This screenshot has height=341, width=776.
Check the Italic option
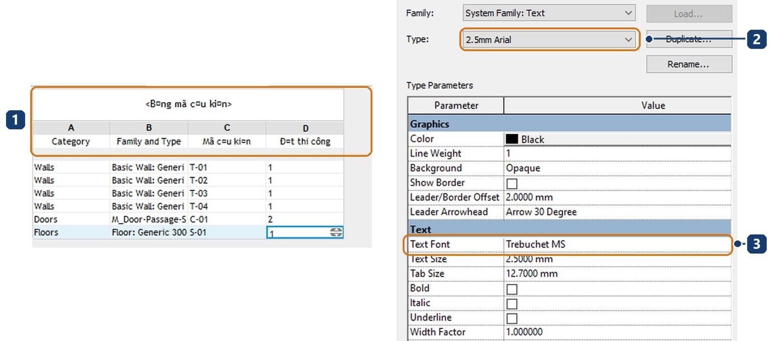(512, 304)
